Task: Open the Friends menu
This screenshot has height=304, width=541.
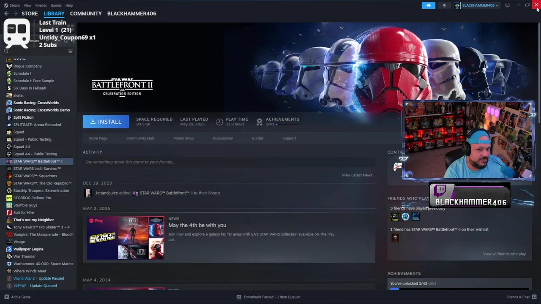Action: [x=41, y=5]
